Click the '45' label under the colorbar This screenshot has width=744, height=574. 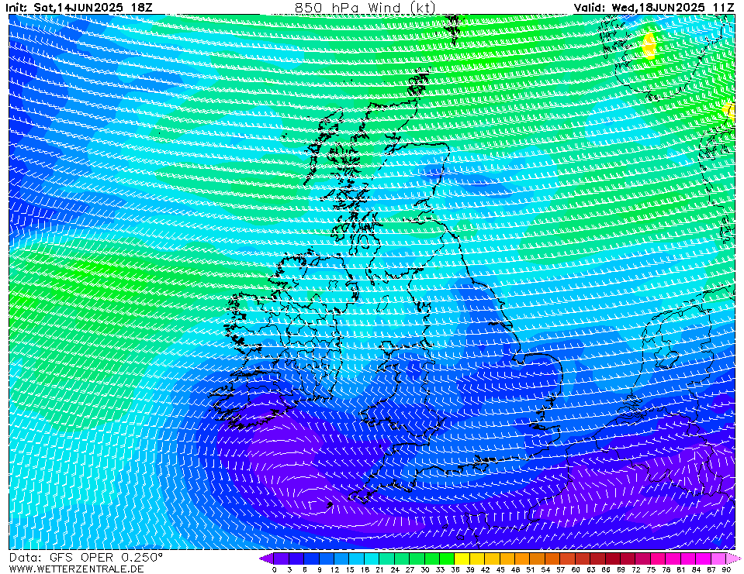point(500,569)
